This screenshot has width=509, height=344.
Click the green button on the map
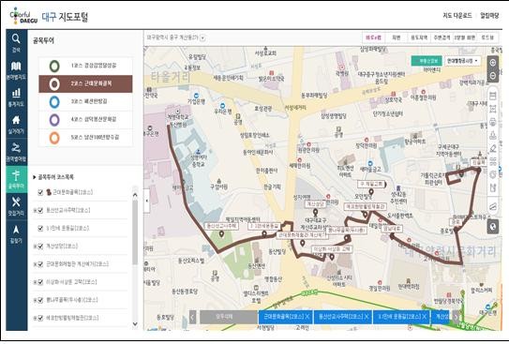tap(427, 61)
